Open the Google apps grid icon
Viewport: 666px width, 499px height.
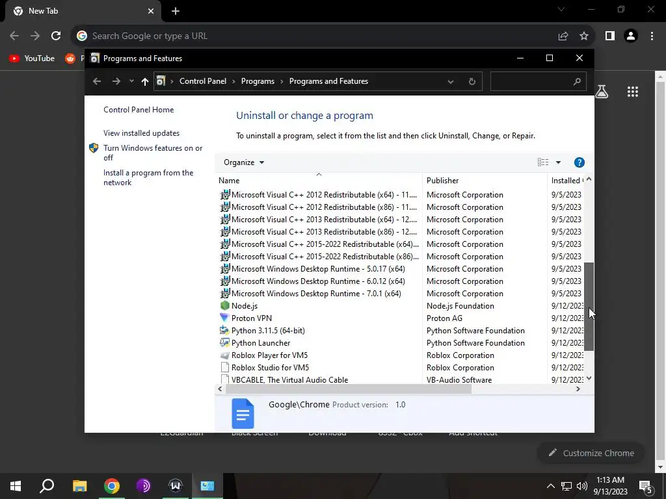632,92
